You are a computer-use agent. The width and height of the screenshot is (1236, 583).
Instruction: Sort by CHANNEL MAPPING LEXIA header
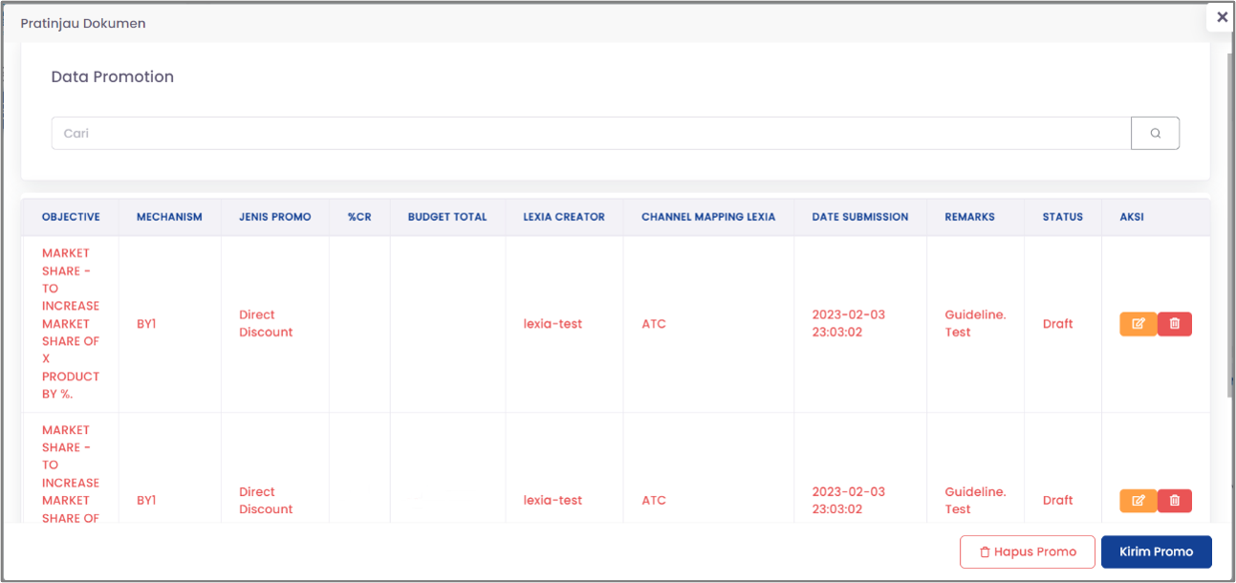[x=708, y=217]
